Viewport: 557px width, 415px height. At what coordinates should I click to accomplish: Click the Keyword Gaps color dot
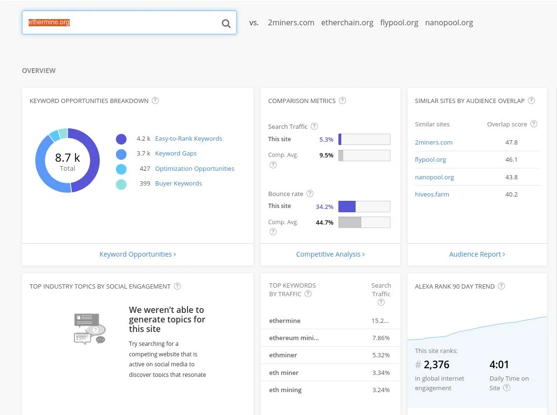point(121,154)
